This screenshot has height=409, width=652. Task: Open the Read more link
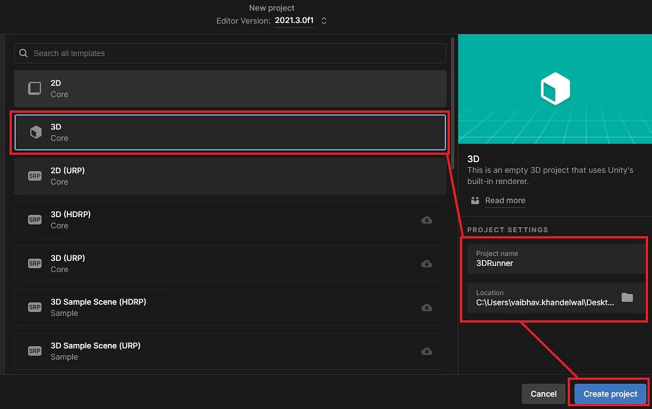click(x=505, y=200)
